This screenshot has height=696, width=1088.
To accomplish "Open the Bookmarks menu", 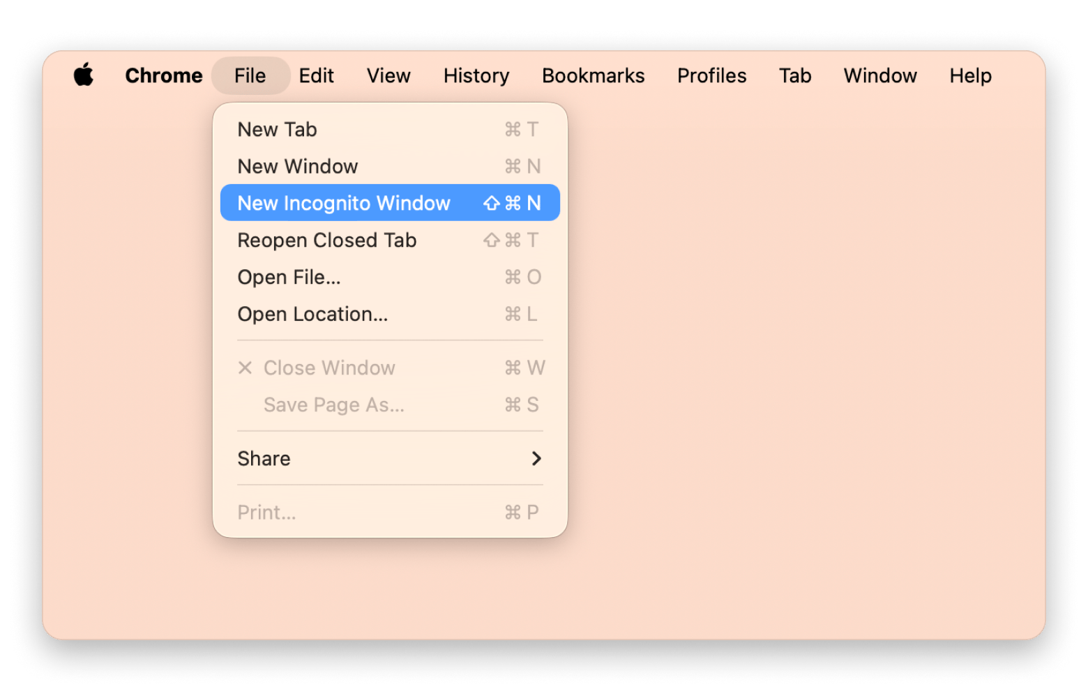I will coord(593,75).
